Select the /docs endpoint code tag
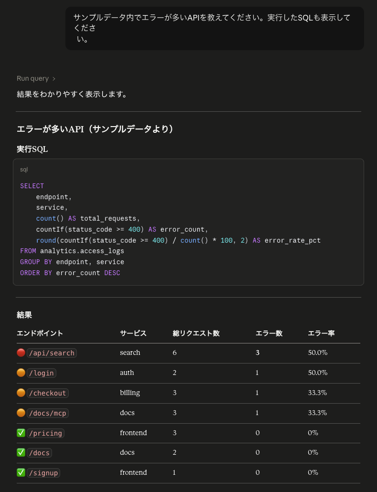This screenshot has height=492, width=377. [x=39, y=453]
